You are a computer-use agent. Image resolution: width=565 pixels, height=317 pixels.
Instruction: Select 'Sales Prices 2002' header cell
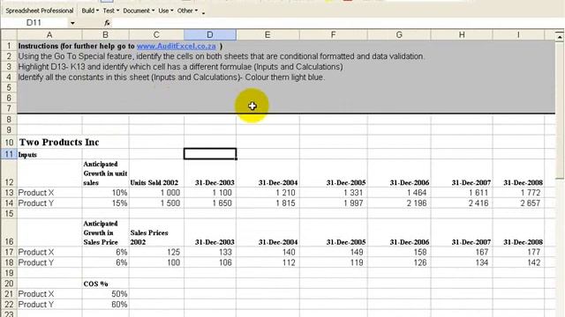[x=156, y=232]
